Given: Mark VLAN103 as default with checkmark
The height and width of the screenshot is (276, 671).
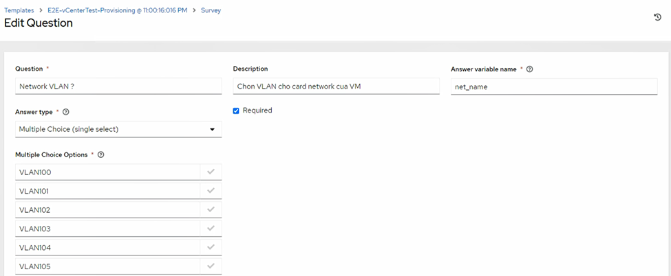Looking at the screenshot, I should pyautogui.click(x=211, y=229).
